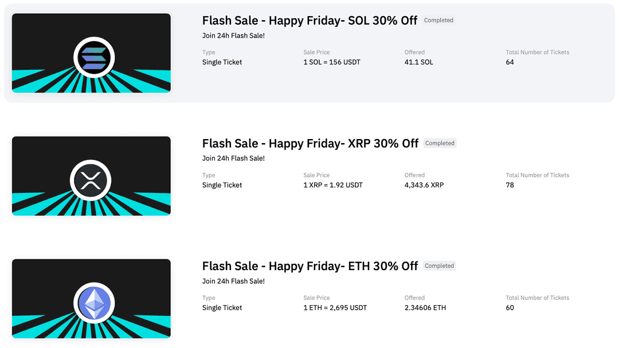Click the 1 XRP = 1.92 USDT price

click(333, 185)
